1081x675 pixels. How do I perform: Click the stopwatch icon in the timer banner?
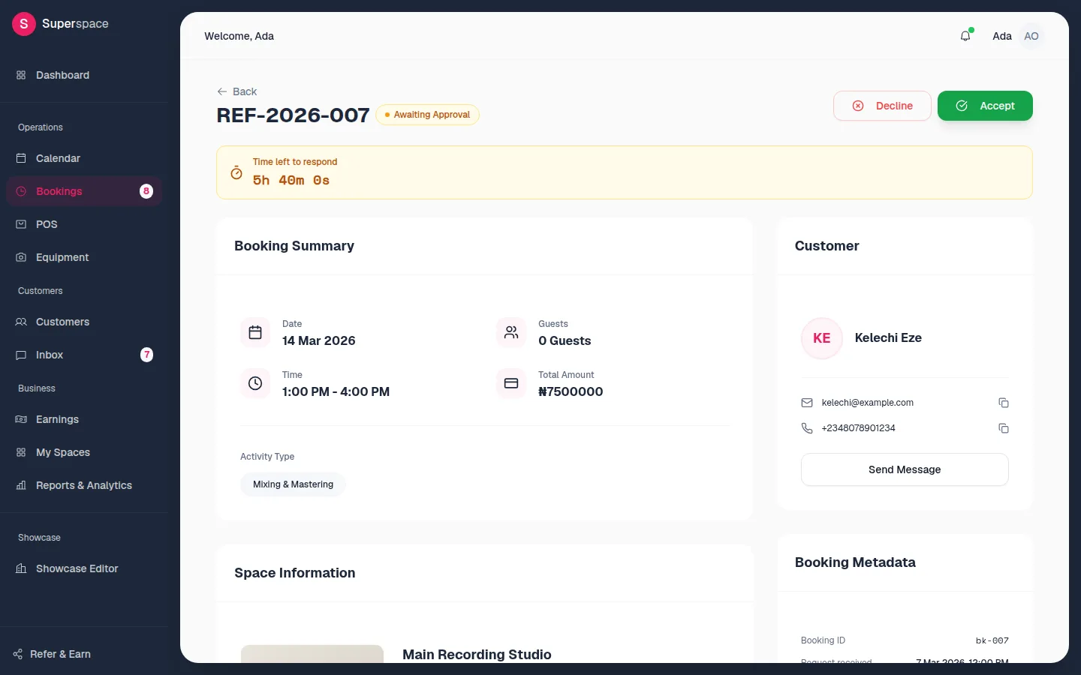click(236, 172)
